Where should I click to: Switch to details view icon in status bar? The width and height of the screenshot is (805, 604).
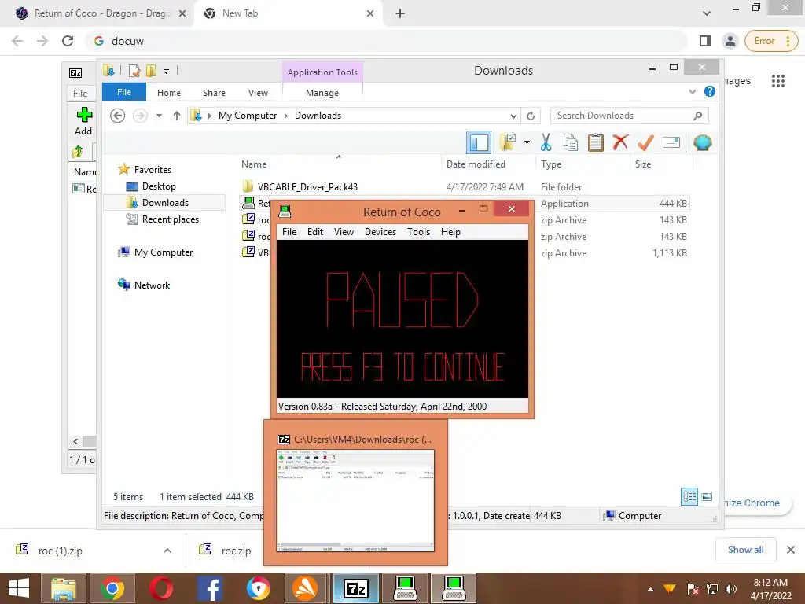(689, 496)
